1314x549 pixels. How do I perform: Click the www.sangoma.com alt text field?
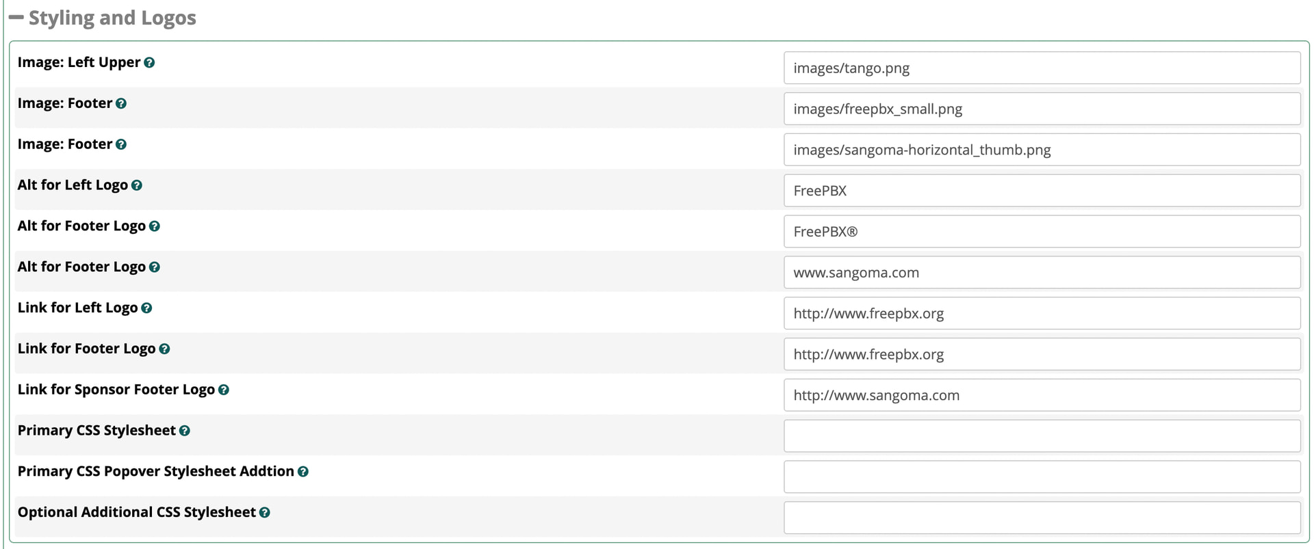point(1042,273)
